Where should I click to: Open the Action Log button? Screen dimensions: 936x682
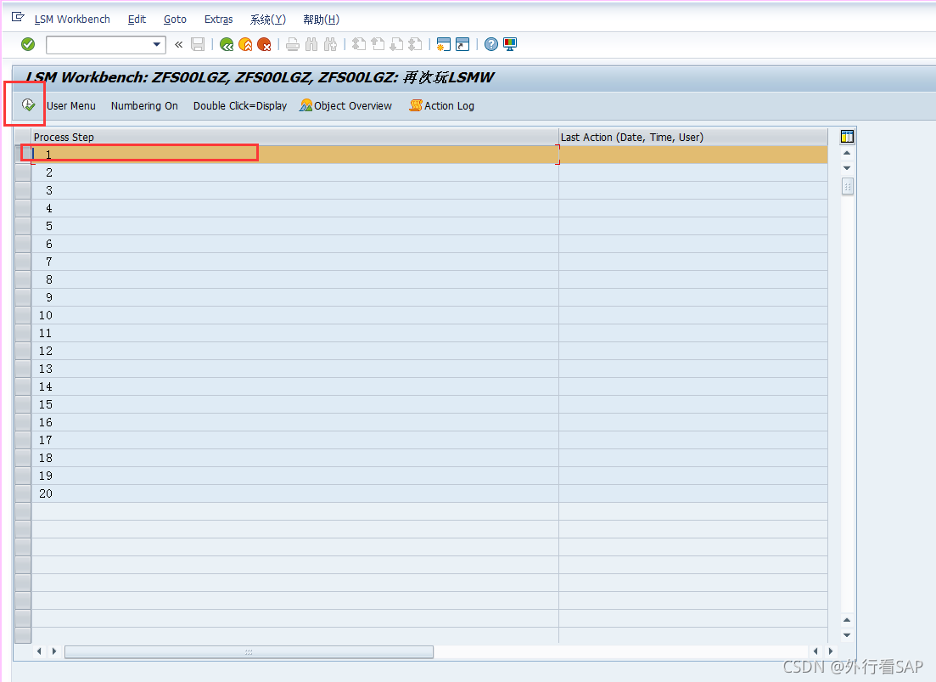[442, 105]
